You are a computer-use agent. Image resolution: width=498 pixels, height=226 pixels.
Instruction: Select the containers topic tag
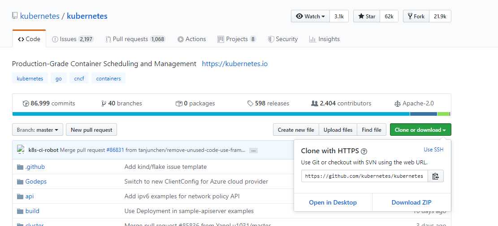tap(108, 78)
